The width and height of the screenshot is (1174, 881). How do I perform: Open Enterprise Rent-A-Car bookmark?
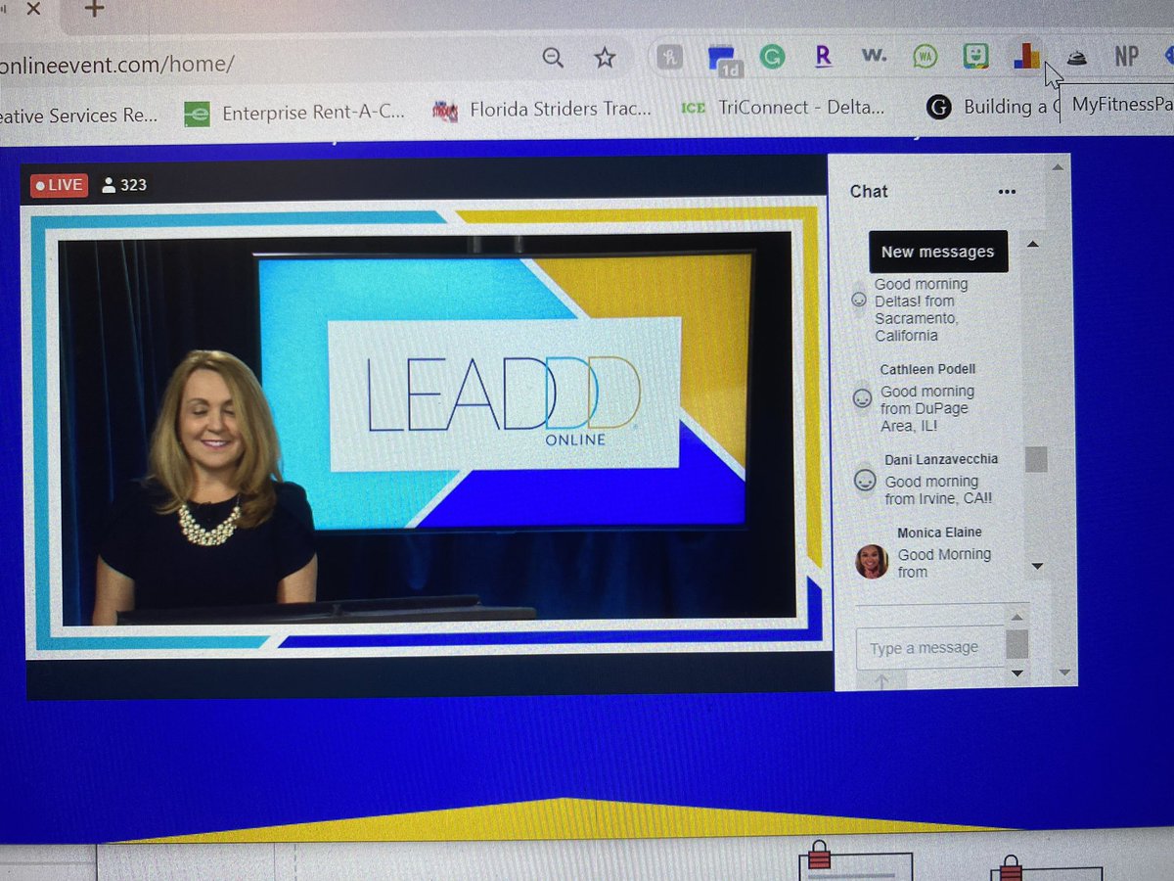pyautogui.click(x=294, y=114)
